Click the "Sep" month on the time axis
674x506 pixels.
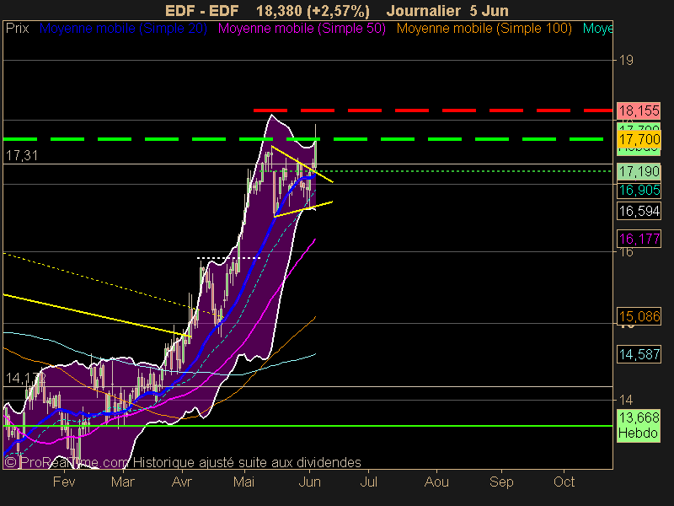coord(501,482)
